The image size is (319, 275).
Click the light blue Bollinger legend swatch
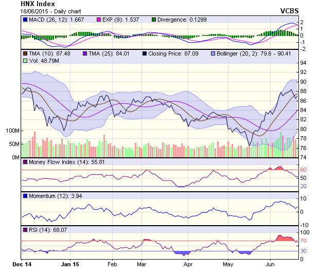coord(212,53)
